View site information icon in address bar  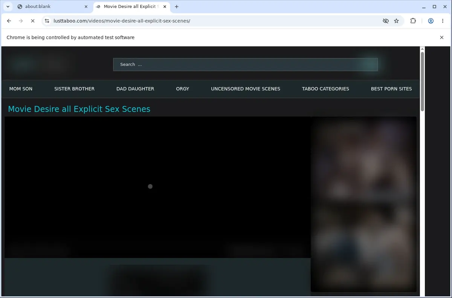(x=47, y=21)
